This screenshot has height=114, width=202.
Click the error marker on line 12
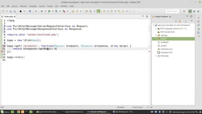[x=1, y=51]
